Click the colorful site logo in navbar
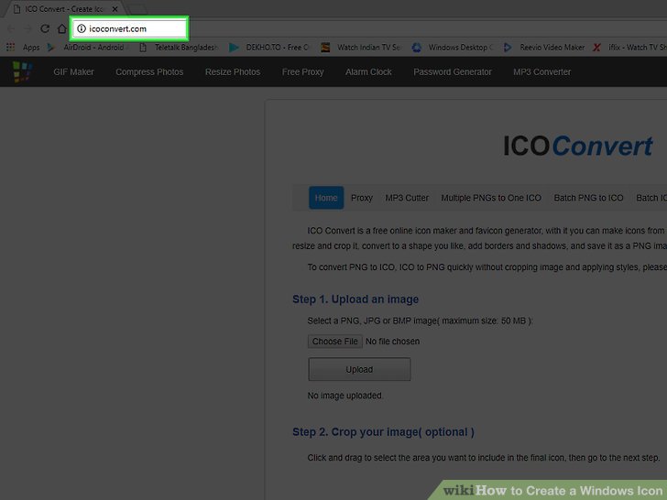Image resolution: width=667 pixels, height=500 pixels. pyautogui.click(x=22, y=71)
